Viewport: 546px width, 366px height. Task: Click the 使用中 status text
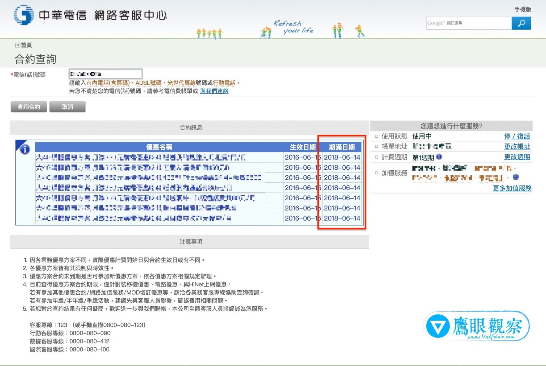click(x=422, y=136)
